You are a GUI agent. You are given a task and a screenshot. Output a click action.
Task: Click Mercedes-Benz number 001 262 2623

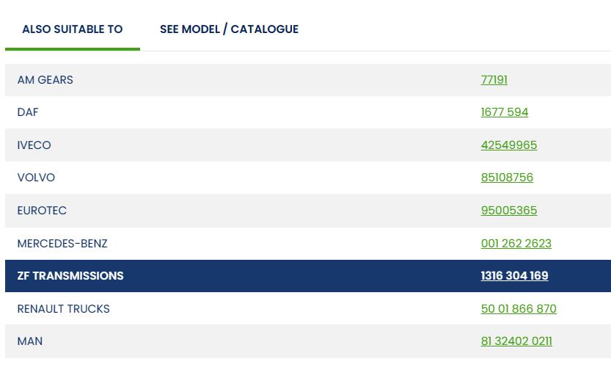pyautogui.click(x=516, y=244)
